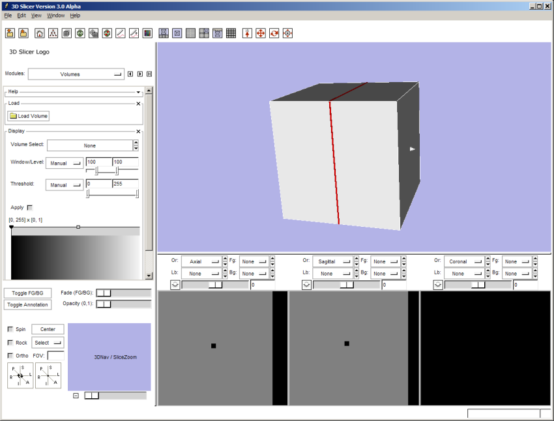
Task: Click the data tree hierarchy toolbar icon
Action: pyautogui.click(x=53, y=33)
